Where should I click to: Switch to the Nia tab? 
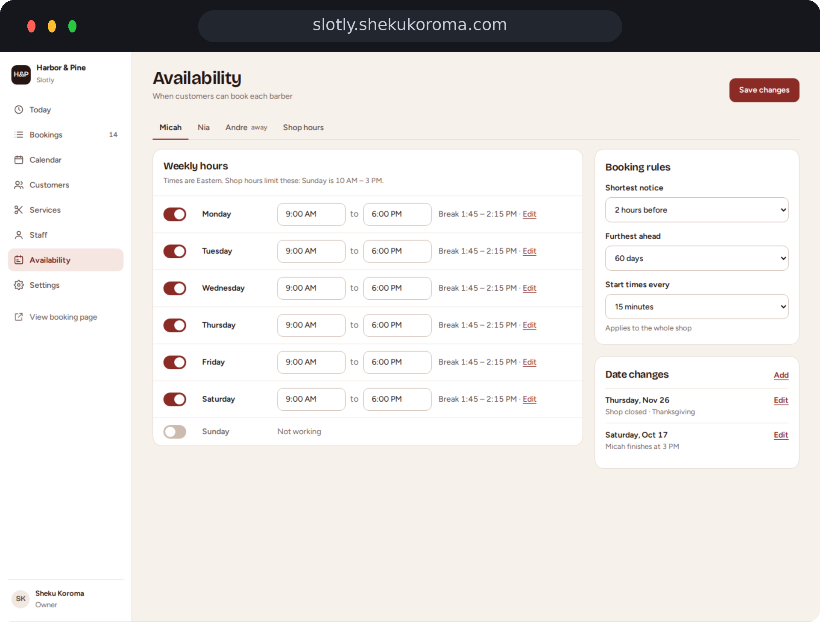pyautogui.click(x=203, y=128)
